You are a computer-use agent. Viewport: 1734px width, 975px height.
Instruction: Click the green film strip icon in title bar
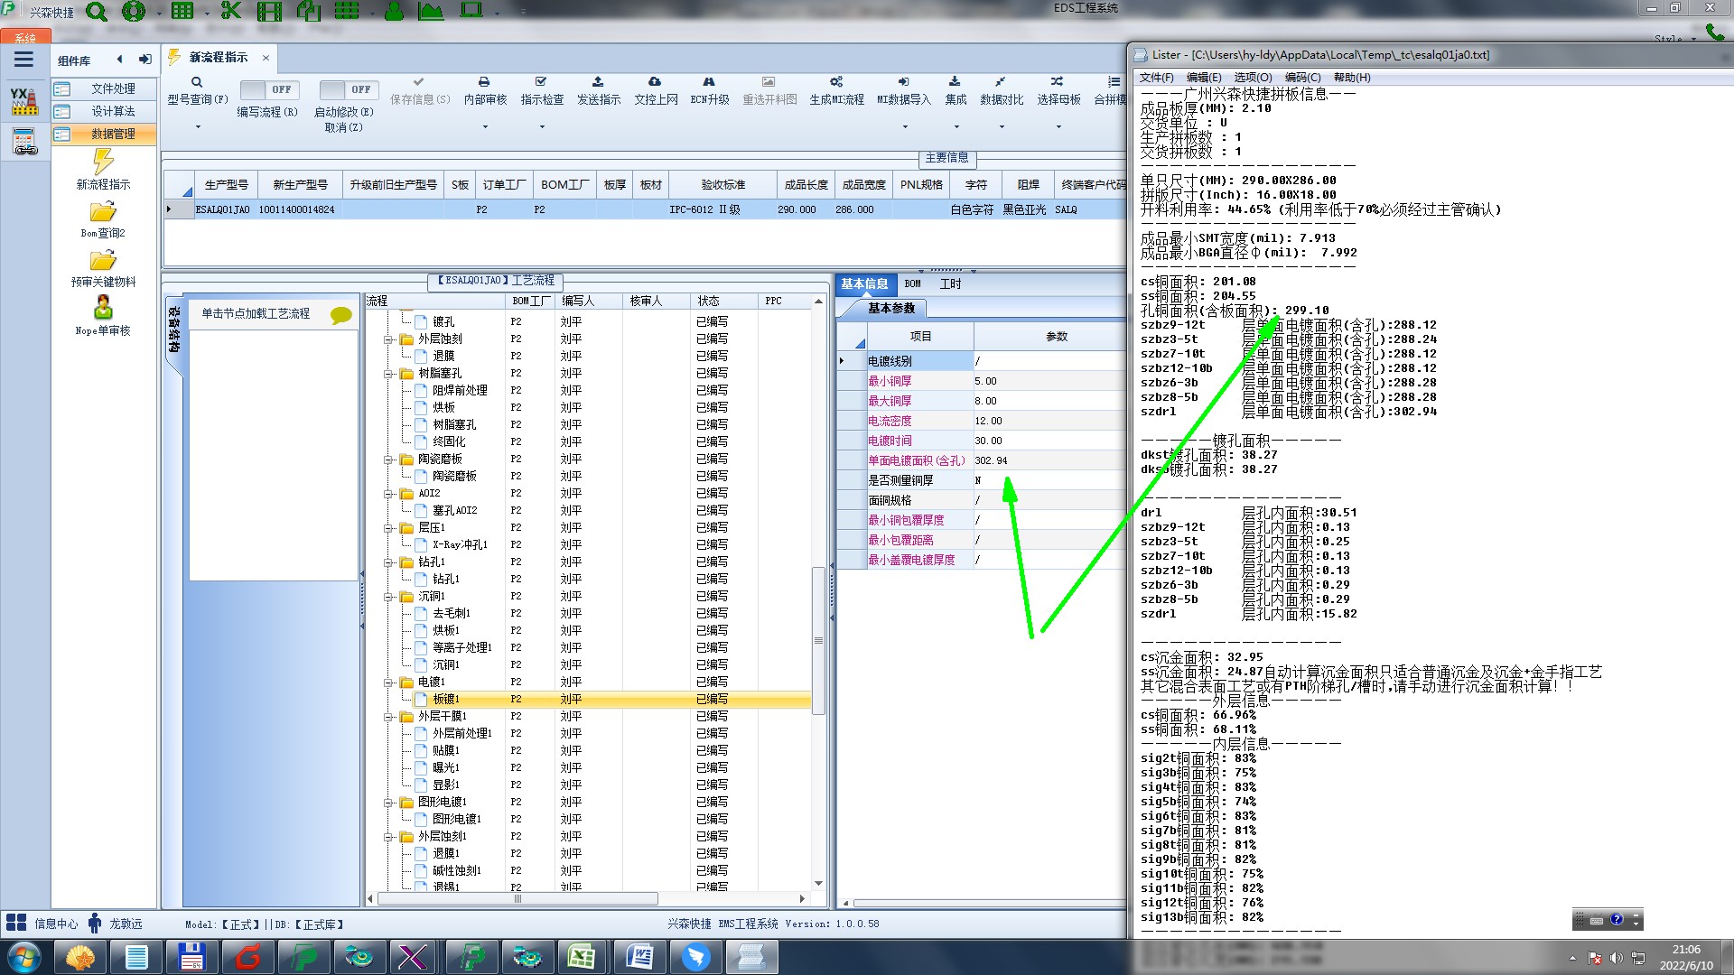pyautogui.click(x=269, y=11)
